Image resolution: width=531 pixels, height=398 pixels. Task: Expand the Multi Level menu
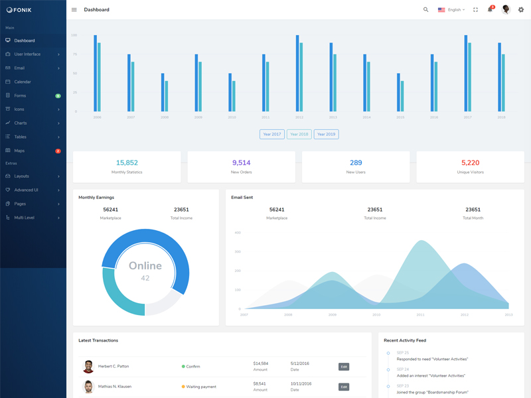click(25, 218)
